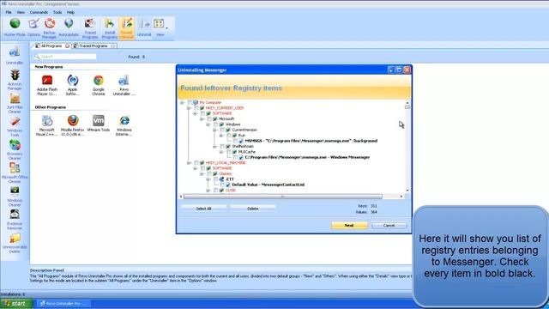Select Apple Software program icon
This screenshot has width=549, height=309.
[x=72, y=85]
